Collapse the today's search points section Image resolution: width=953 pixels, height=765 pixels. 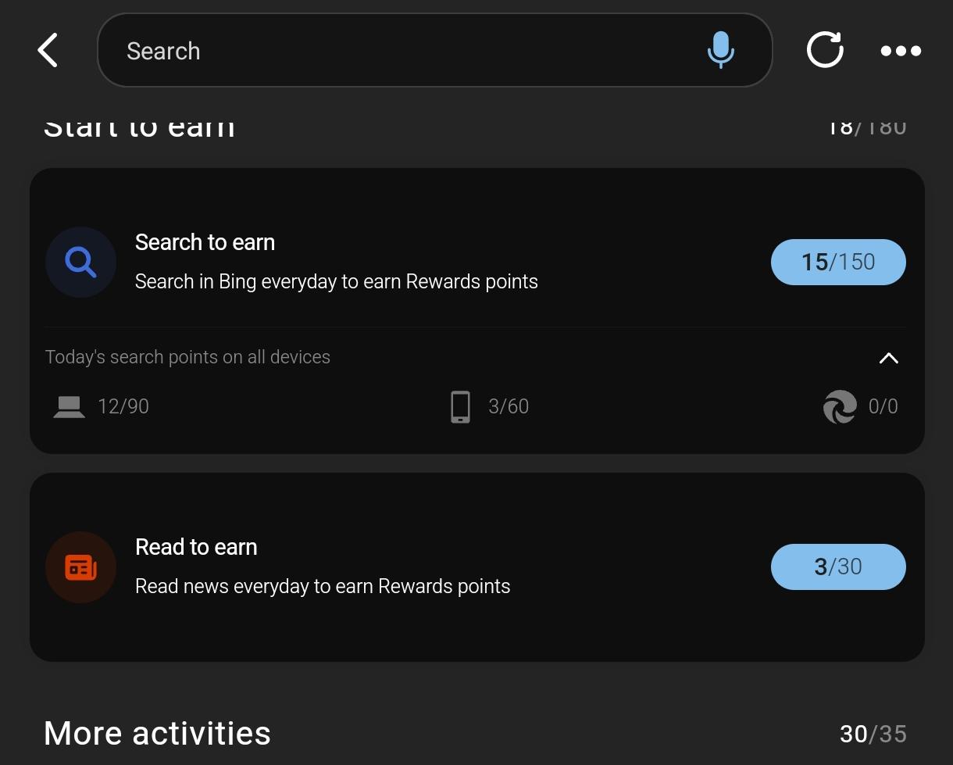[888, 358]
